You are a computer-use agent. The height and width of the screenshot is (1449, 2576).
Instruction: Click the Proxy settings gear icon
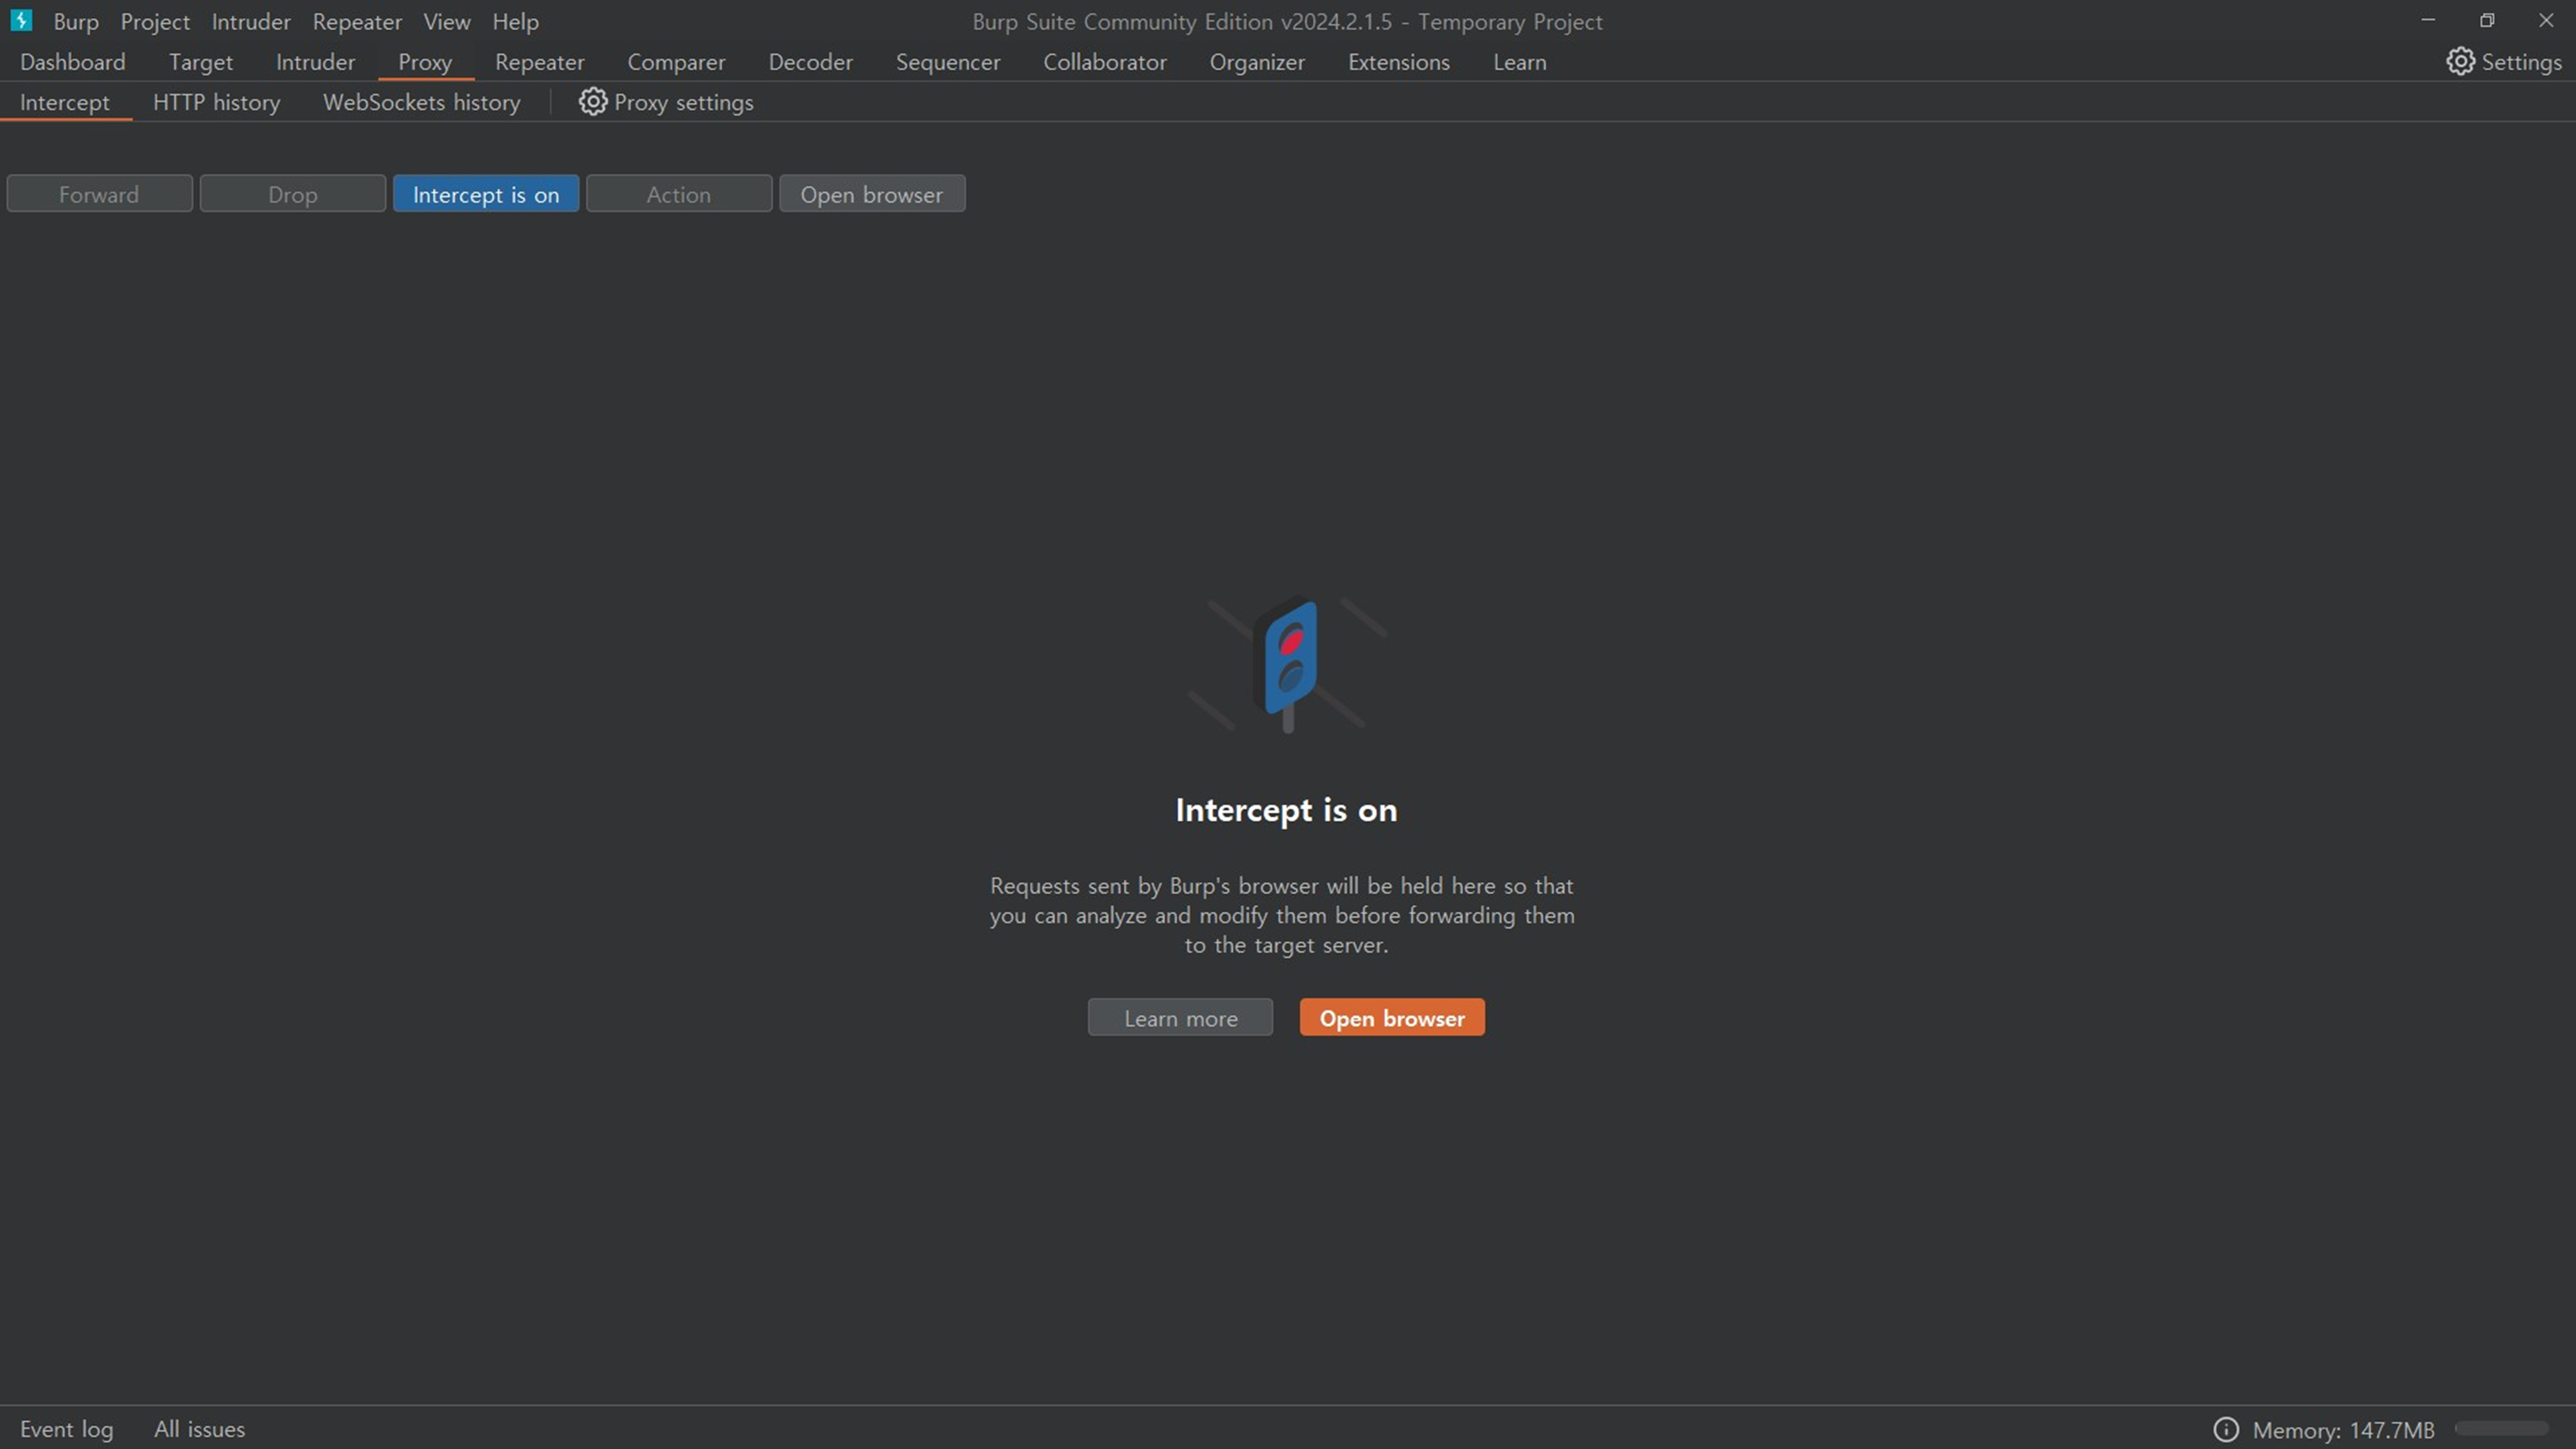coord(593,102)
